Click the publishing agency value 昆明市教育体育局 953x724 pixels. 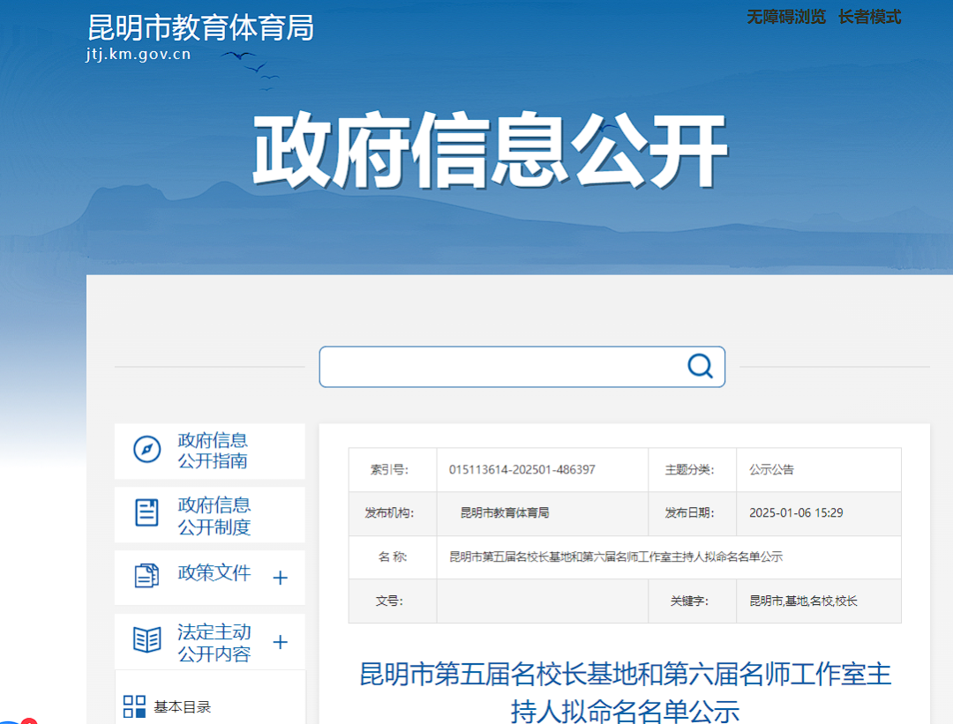[505, 512]
